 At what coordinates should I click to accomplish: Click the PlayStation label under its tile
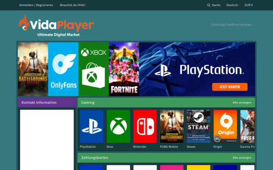coord(88,146)
